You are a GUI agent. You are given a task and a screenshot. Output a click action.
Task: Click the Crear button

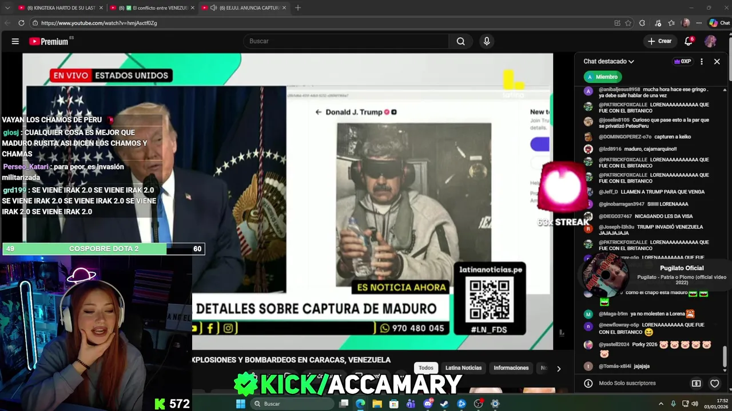point(659,41)
